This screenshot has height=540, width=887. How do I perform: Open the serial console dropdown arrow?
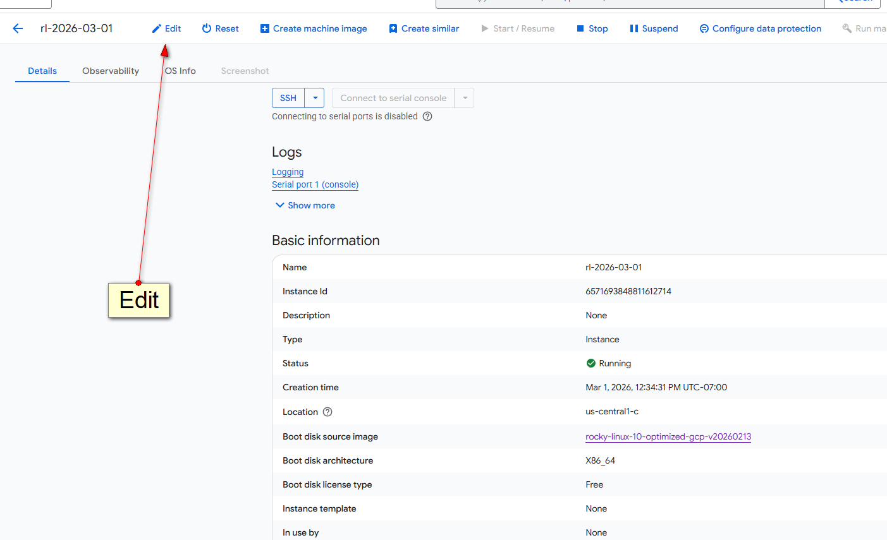coord(465,98)
